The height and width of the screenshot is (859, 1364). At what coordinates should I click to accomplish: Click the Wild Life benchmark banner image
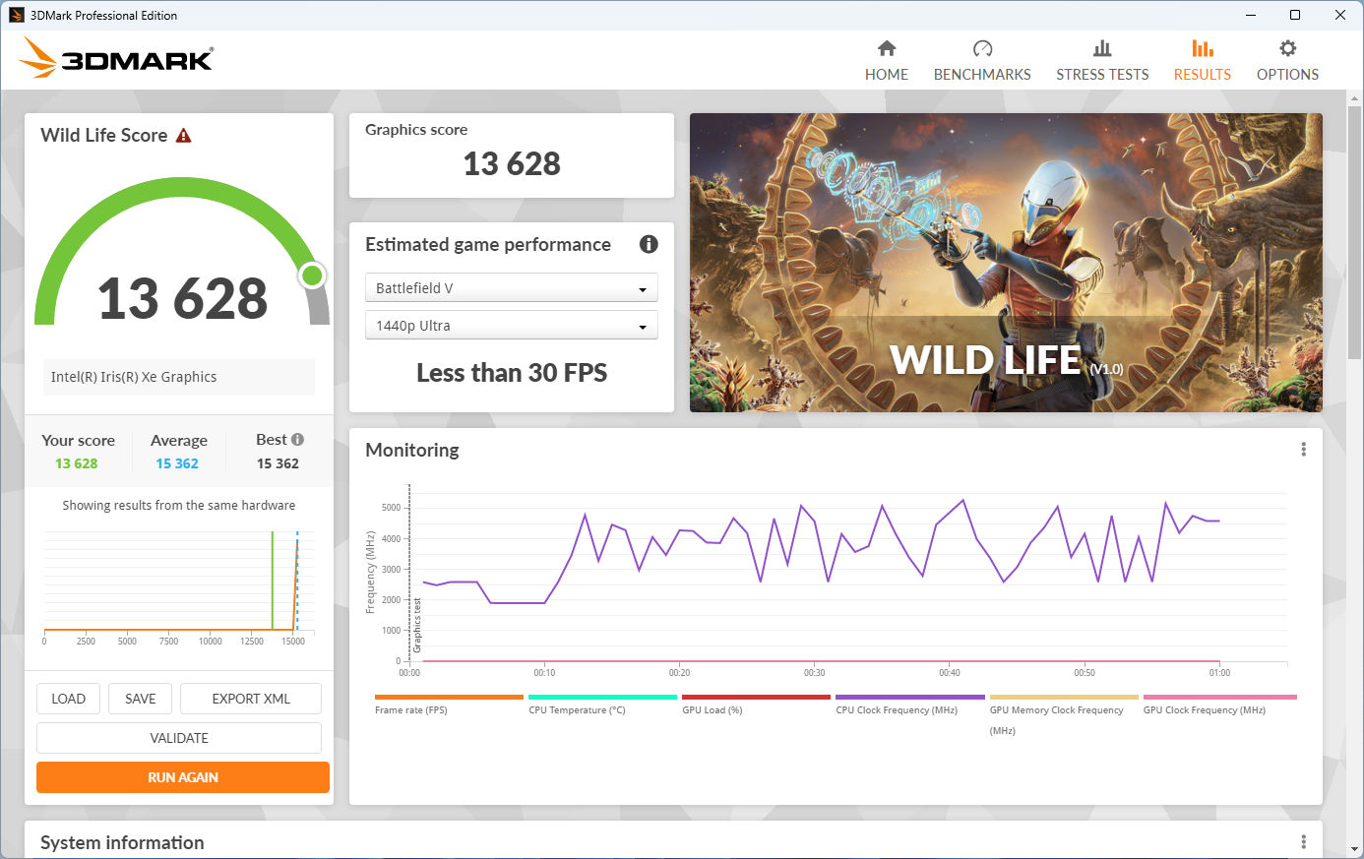(1006, 262)
